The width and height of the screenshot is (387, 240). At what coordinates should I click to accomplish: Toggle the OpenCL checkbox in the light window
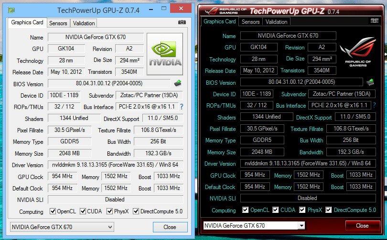pyautogui.click(x=53, y=211)
